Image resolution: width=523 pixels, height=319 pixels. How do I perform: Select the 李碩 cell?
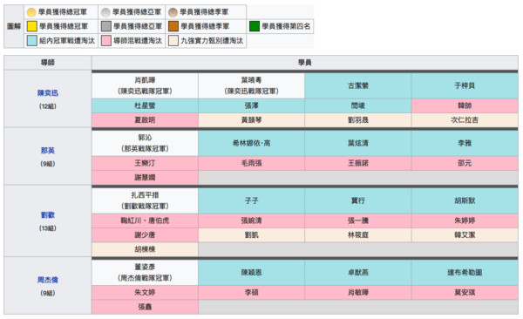252,293
